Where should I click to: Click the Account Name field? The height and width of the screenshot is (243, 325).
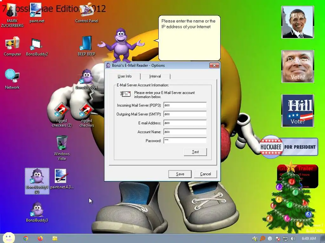(x=185, y=132)
